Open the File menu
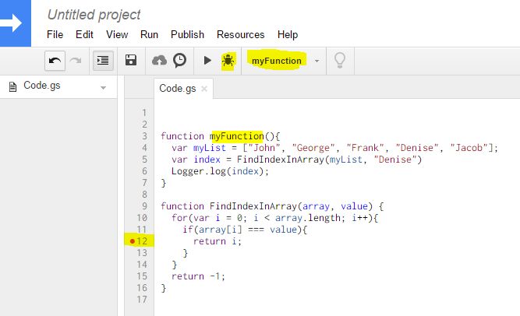The width and height of the screenshot is (520, 316). click(x=55, y=34)
